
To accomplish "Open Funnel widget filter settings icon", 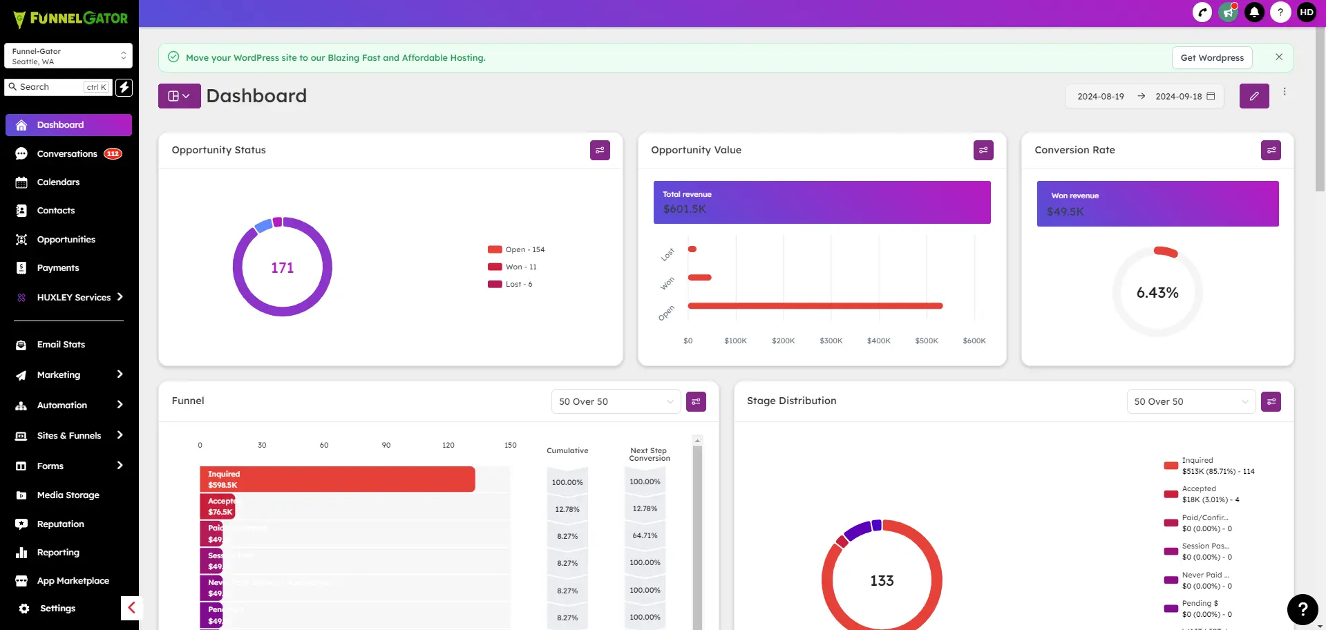I will tap(696, 401).
